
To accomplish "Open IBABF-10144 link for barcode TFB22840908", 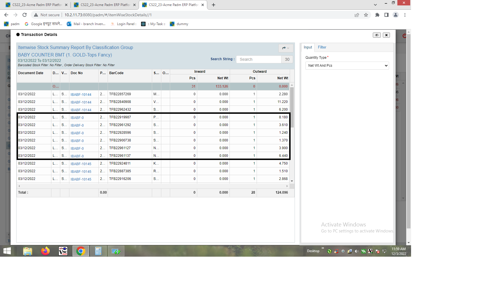I will [x=81, y=102].
